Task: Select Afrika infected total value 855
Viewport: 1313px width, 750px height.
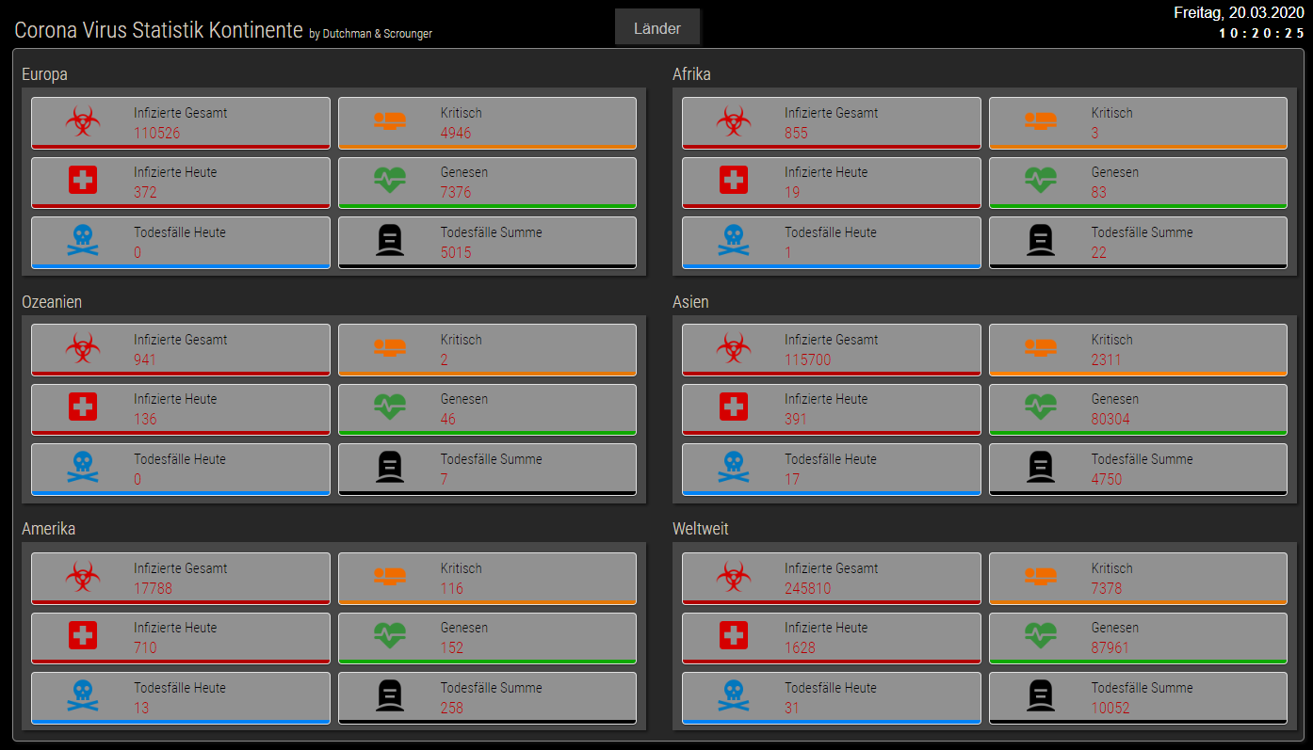Action: pos(796,133)
